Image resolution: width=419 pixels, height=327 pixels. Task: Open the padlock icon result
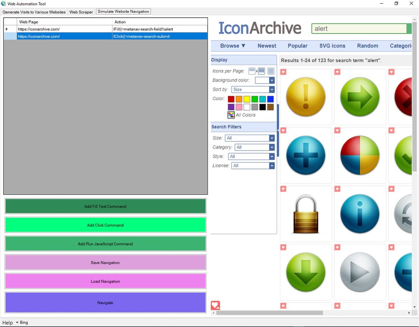point(306,213)
